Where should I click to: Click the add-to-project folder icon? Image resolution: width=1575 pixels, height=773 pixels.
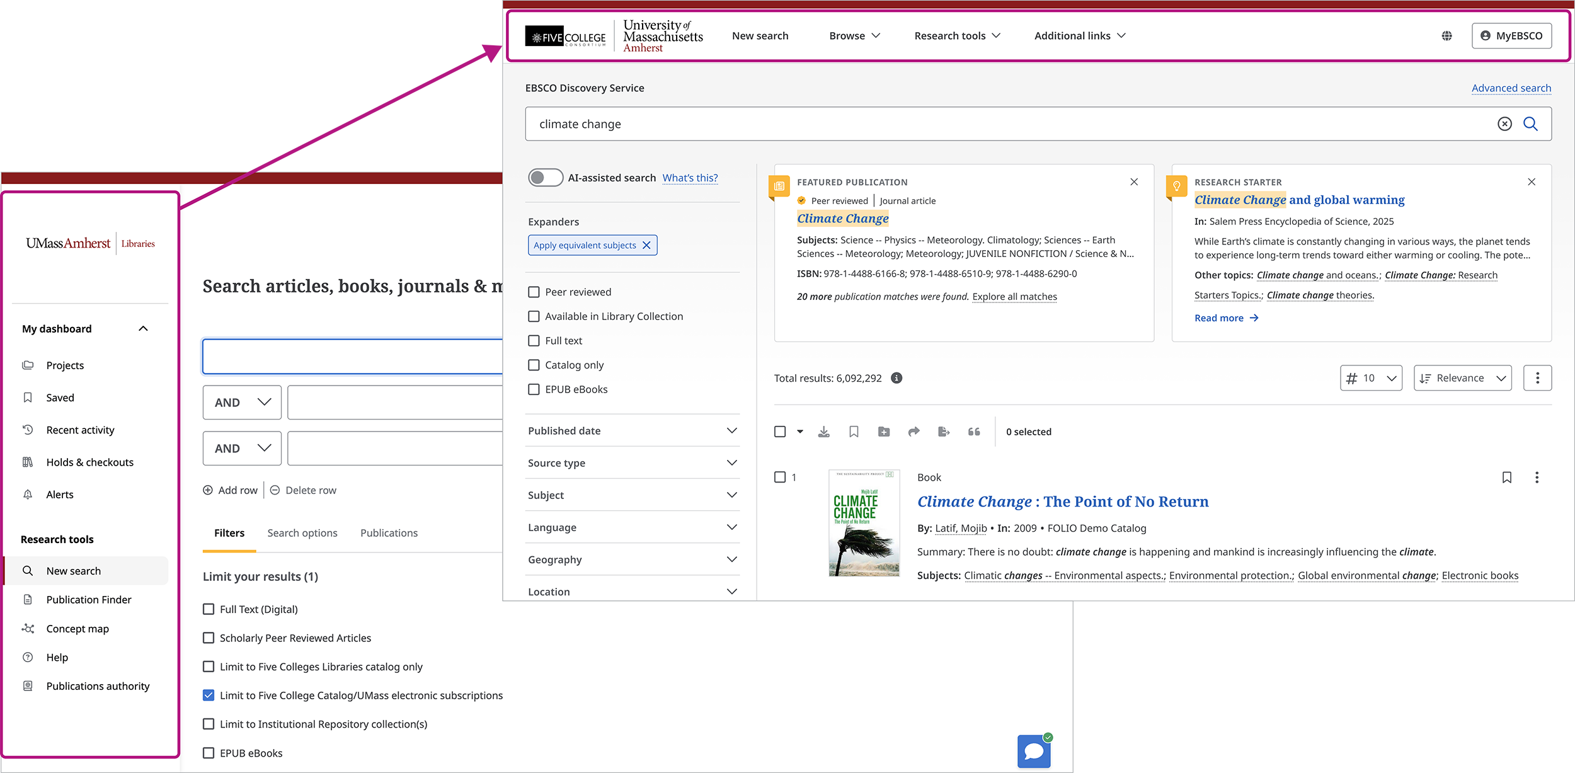point(884,432)
